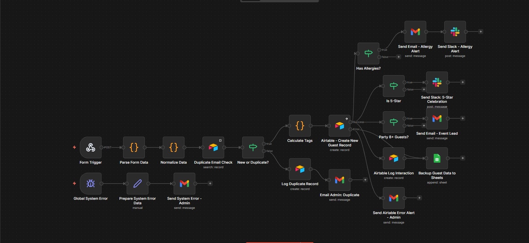
Task: Select the Global System Error trigger node
Action: coord(91,183)
